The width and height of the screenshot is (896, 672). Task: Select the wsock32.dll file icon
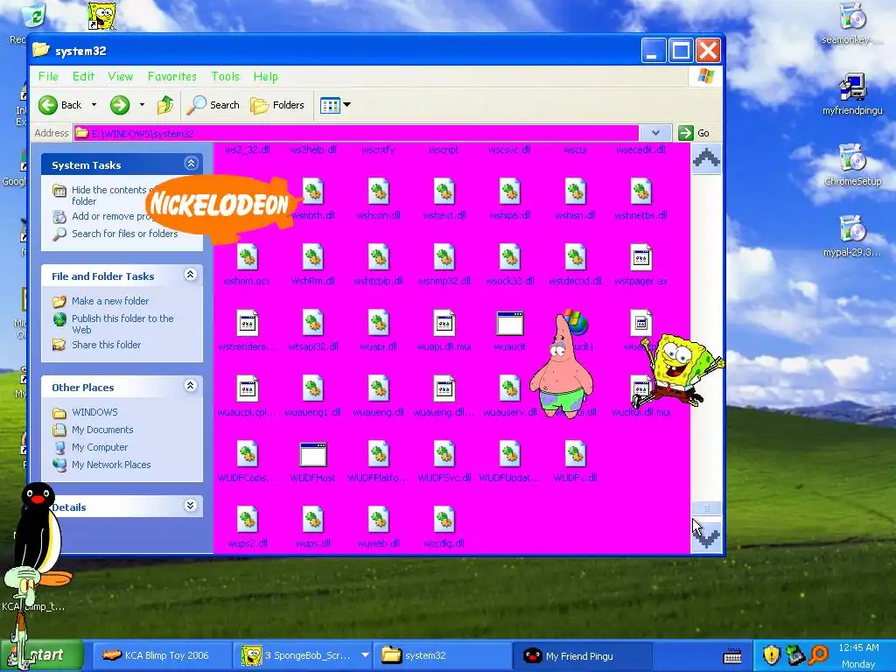(x=510, y=257)
